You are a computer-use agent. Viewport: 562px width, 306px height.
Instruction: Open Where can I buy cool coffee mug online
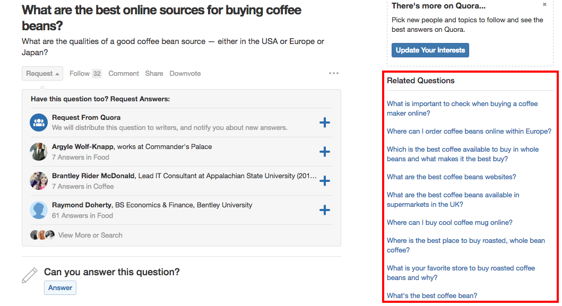449,223
